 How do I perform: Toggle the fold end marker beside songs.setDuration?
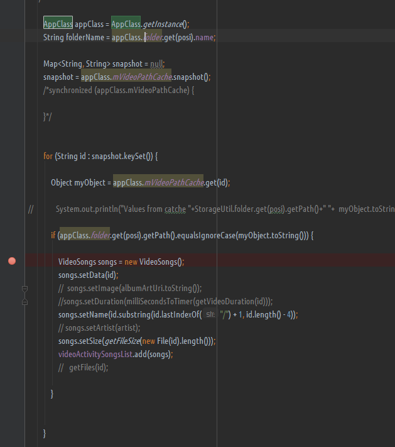tap(24, 302)
